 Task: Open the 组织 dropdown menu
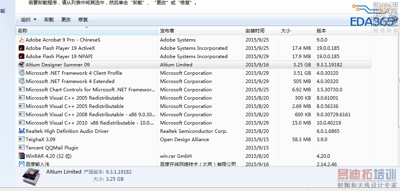pos(28,20)
